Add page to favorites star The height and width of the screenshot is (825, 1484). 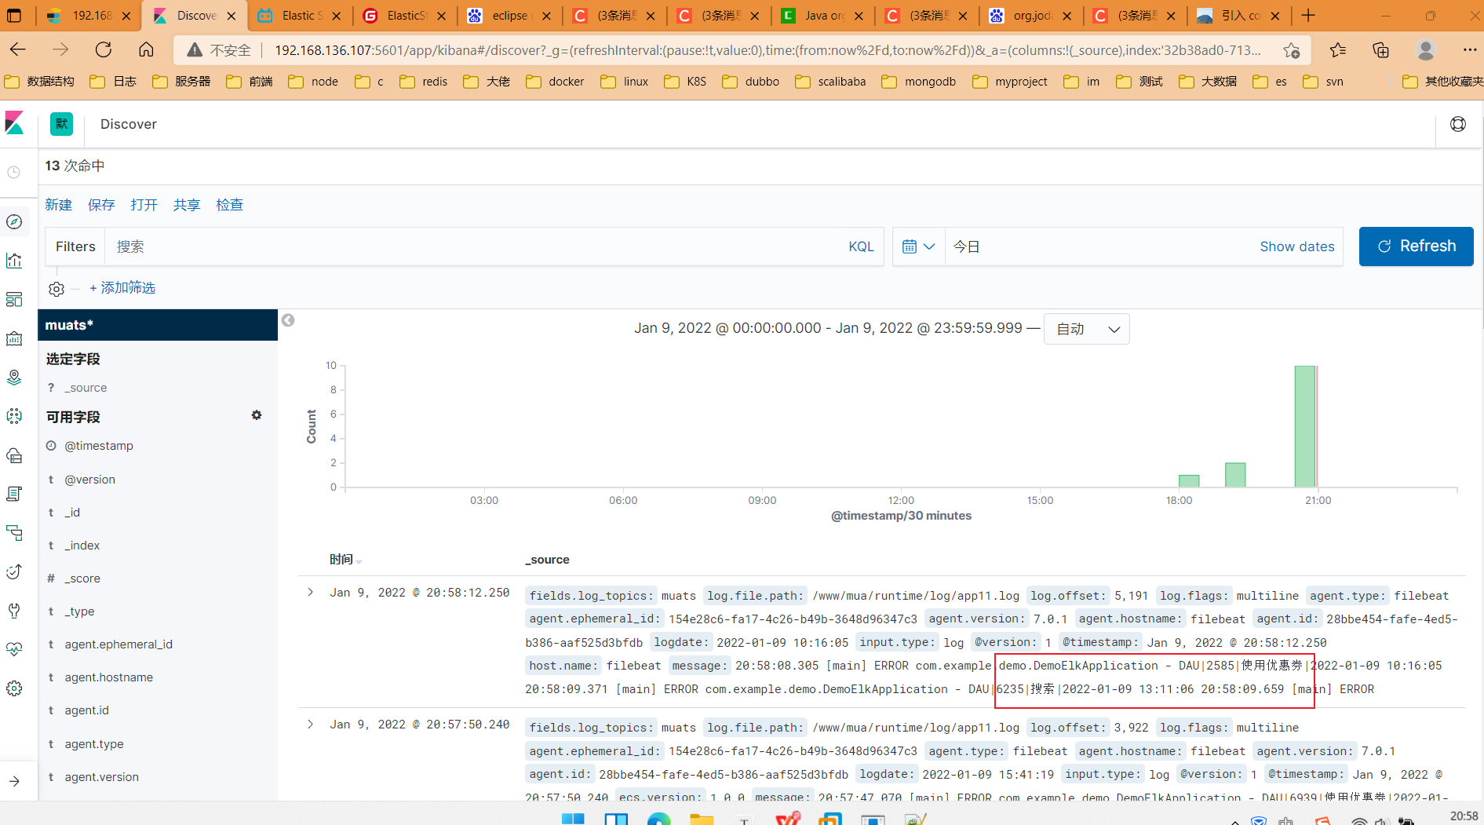pyautogui.click(x=1292, y=50)
